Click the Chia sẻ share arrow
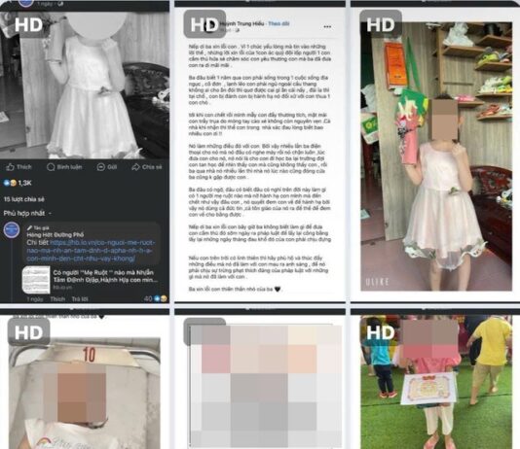This screenshot has width=520, height=449. point(135,167)
